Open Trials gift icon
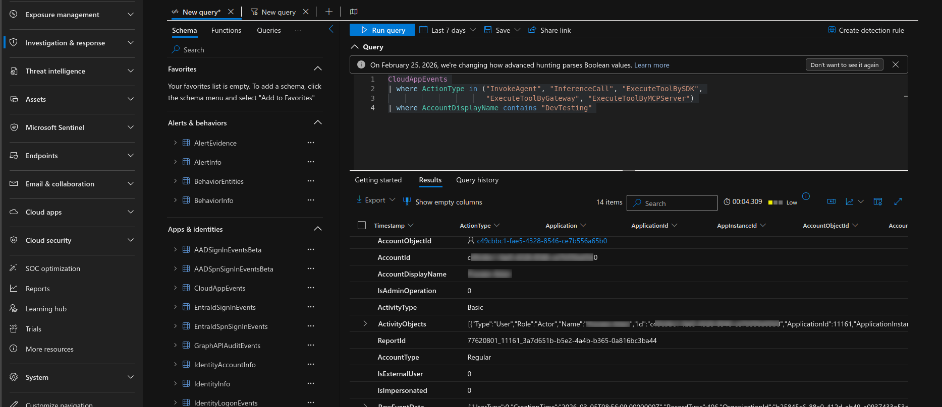Image resolution: width=942 pixels, height=407 pixels. [14, 329]
